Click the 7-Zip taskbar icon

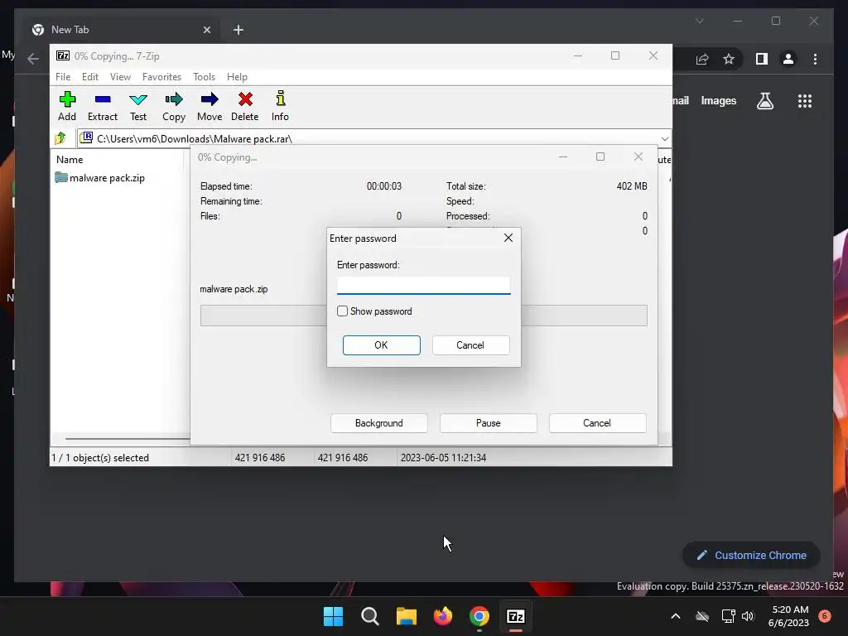tap(515, 616)
